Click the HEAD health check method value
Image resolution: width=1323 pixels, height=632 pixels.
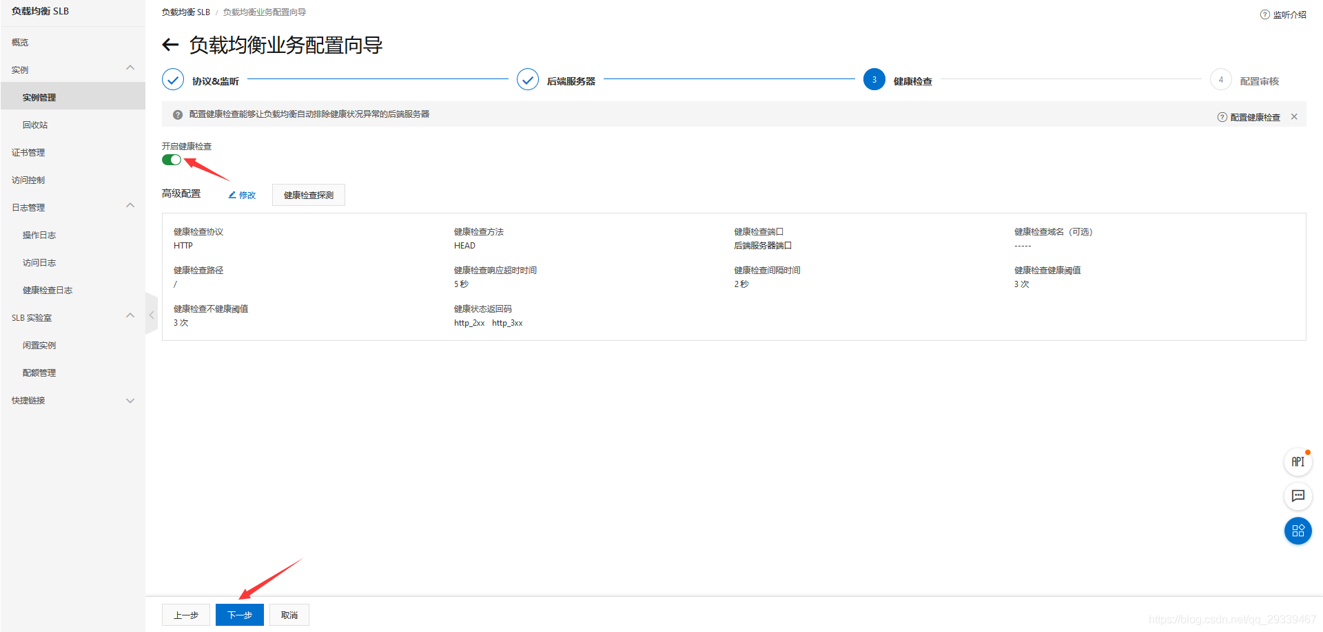[x=464, y=246]
